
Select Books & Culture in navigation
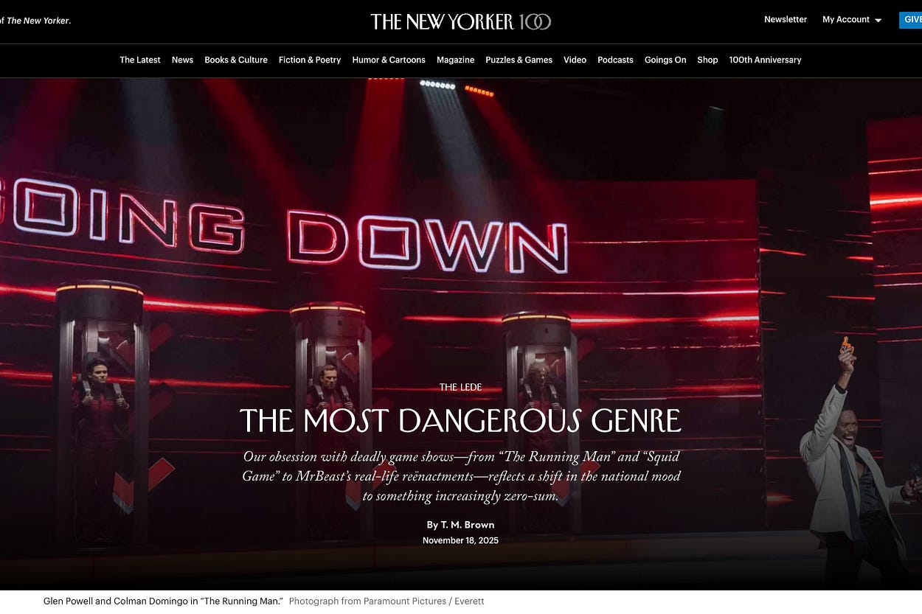pos(236,60)
